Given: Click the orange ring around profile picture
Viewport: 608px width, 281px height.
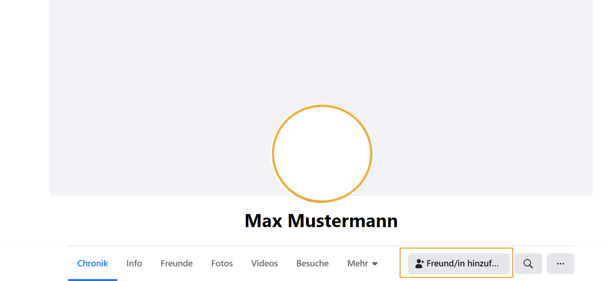Looking at the screenshot, I should tap(273, 154).
